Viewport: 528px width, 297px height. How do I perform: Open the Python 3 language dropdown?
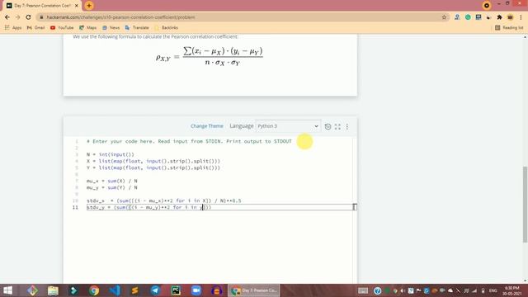click(288, 126)
